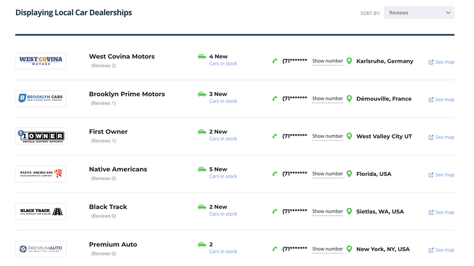Click the green car icon next to West Covina Motors

tap(202, 56)
